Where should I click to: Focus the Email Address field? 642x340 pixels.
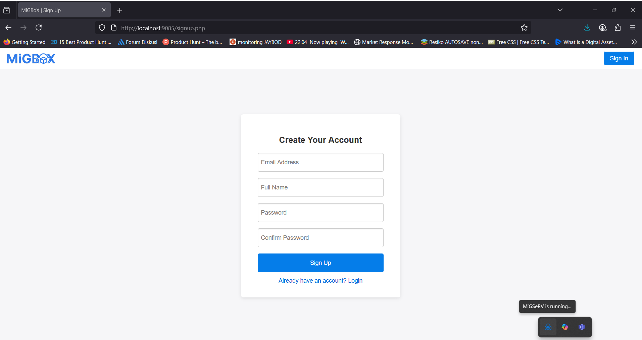[320, 162]
